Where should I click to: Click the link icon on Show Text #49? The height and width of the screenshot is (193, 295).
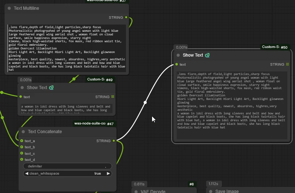click(x=51, y=88)
